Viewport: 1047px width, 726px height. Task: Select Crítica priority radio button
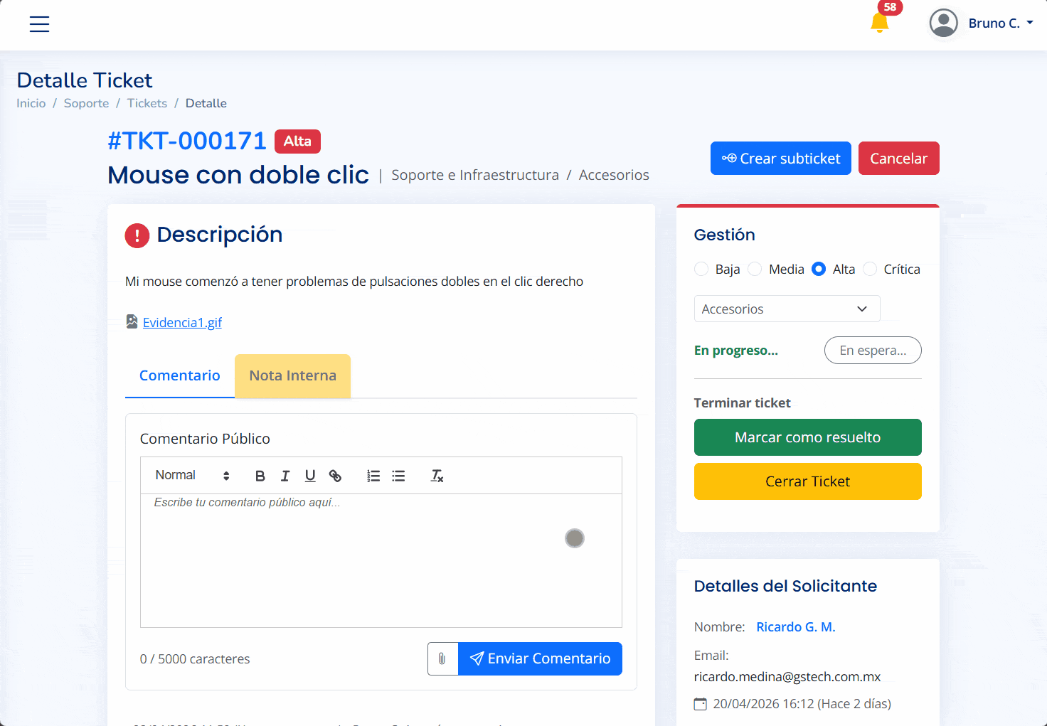click(870, 269)
